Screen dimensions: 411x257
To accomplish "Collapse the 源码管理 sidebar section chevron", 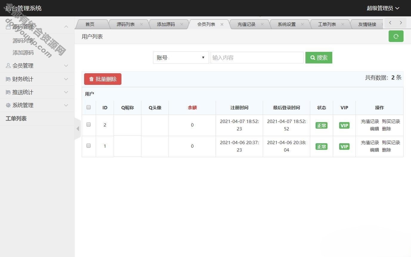I will (66, 27).
